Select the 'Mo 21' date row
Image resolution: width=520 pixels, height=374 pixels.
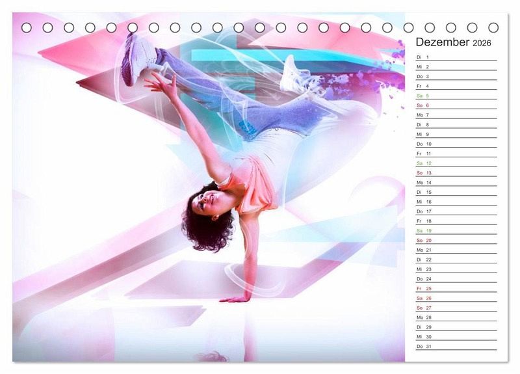[456, 250]
